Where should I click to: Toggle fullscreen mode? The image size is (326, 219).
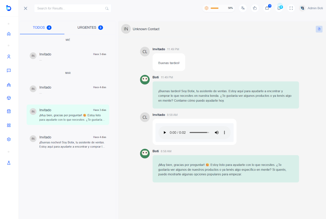(x=291, y=8)
